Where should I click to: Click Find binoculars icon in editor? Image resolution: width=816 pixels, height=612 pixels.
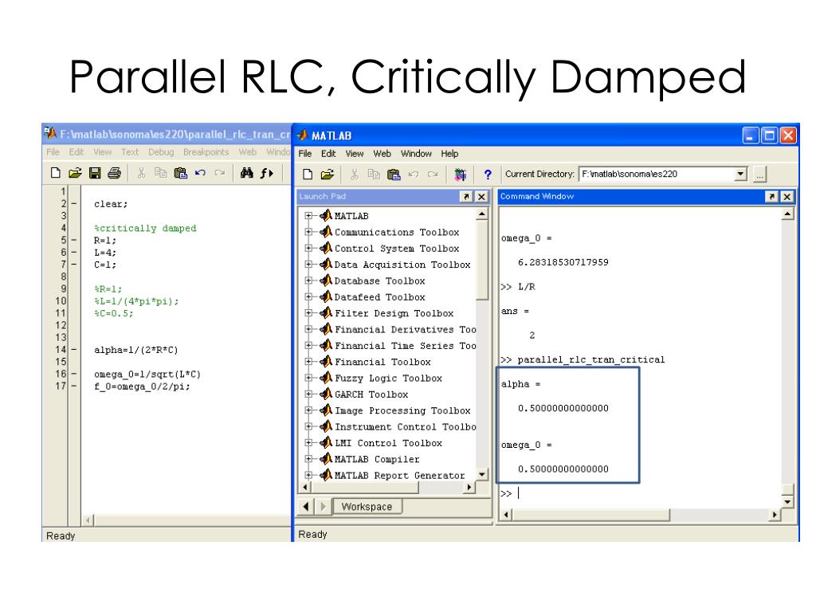[x=247, y=173]
